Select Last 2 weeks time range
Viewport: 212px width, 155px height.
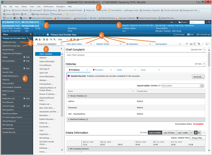(x=182, y=132)
